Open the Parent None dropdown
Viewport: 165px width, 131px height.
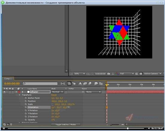93,92
